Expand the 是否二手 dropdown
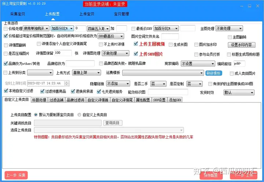The image size is (264, 182). tap(158, 84)
